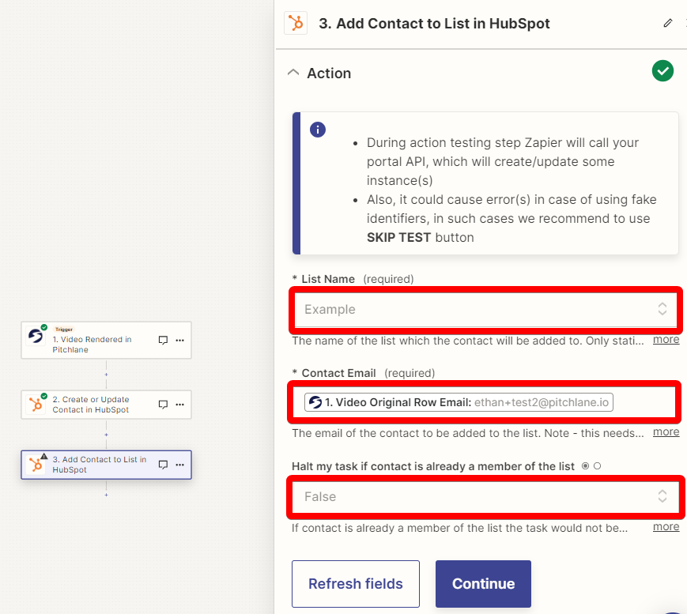Click the Pitchlane logo inside email pill
687x614 pixels.
(x=315, y=402)
